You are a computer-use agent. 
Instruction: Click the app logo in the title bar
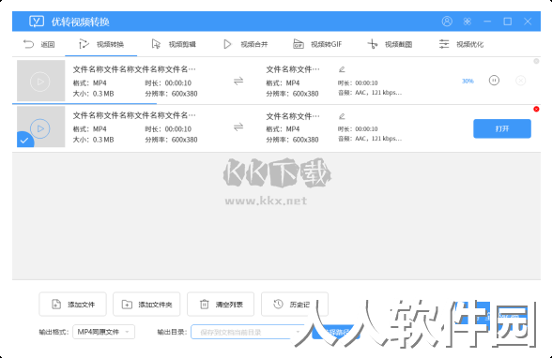[x=37, y=22]
